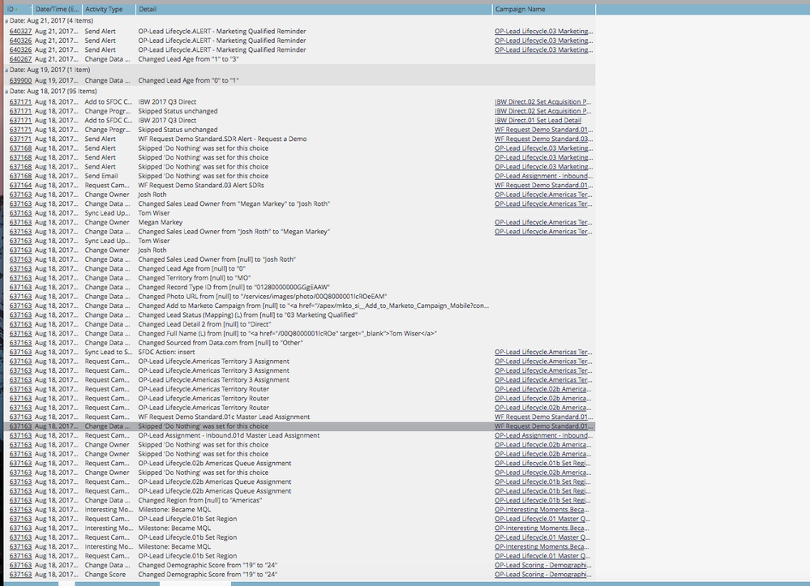Open activity ID 640327 link
The height and width of the screenshot is (586, 810).
click(x=21, y=32)
